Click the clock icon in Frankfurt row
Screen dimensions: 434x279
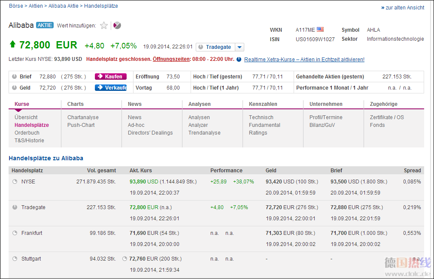[x=15, y=233]
